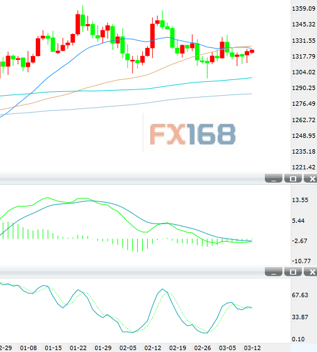Click the 33.87 stochastic scale value
Viewport: 317px width, 352px height.
tap(300, 317)
